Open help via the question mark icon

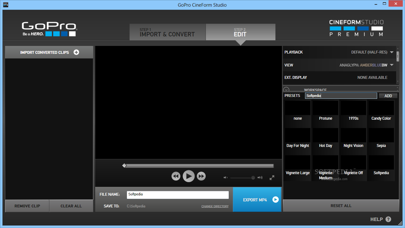(388, 219)
